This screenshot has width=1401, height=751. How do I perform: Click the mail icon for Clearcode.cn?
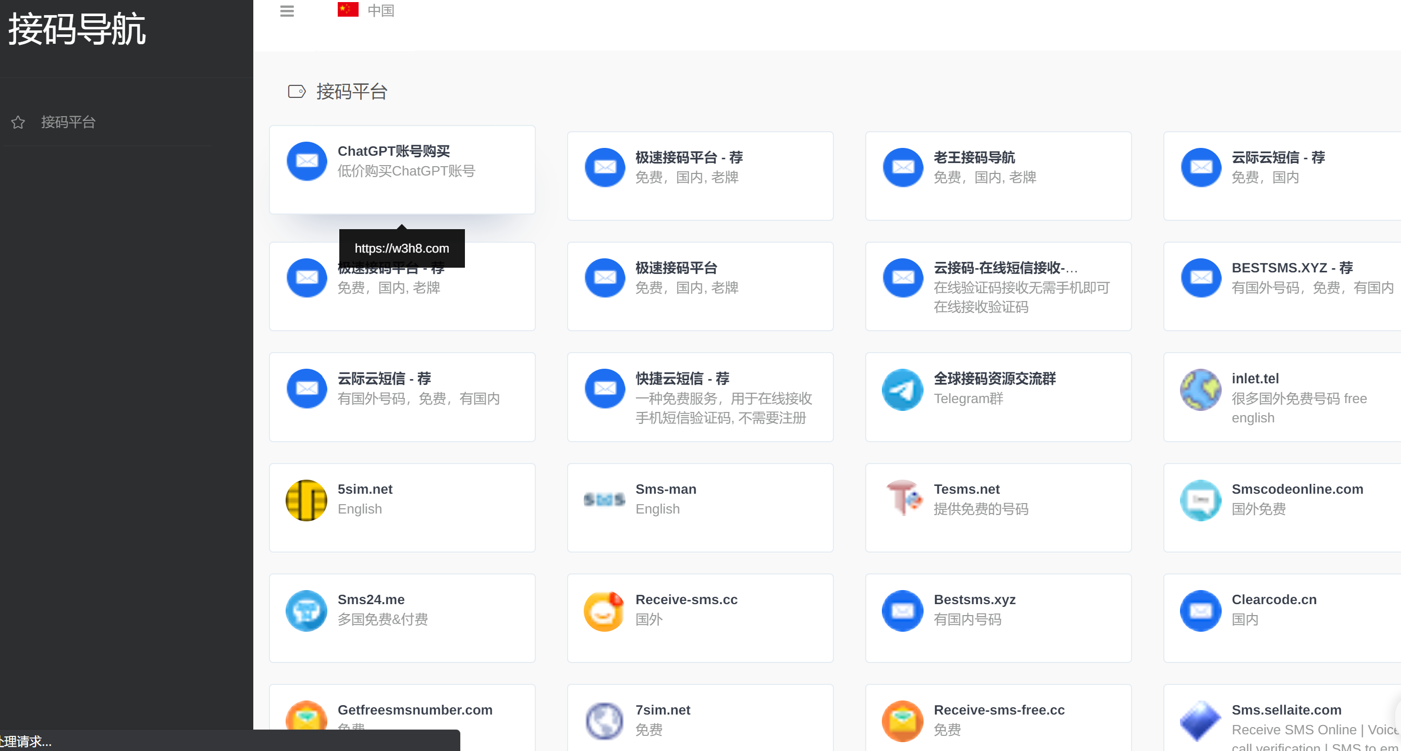[x=1201, y=611]
